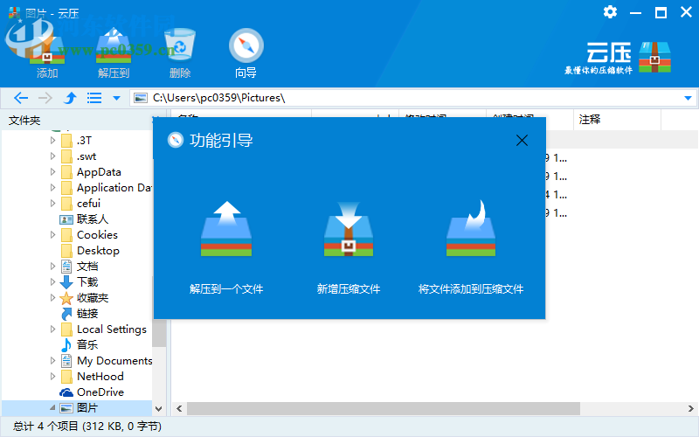Click the Cookies folder icon
The width and height of the screenshot is (699, 437).
tap(66, 234)
